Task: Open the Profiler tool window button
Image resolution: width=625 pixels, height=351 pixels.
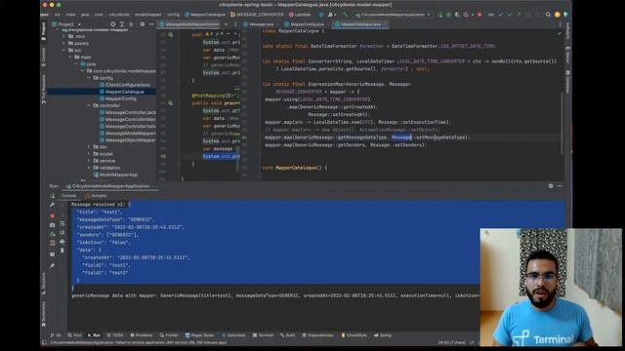Action: [x=169, y=335]
